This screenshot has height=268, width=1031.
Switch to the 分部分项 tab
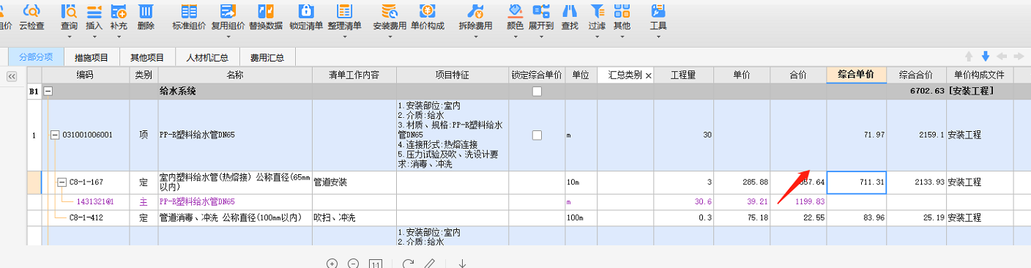tap(36, 57)
